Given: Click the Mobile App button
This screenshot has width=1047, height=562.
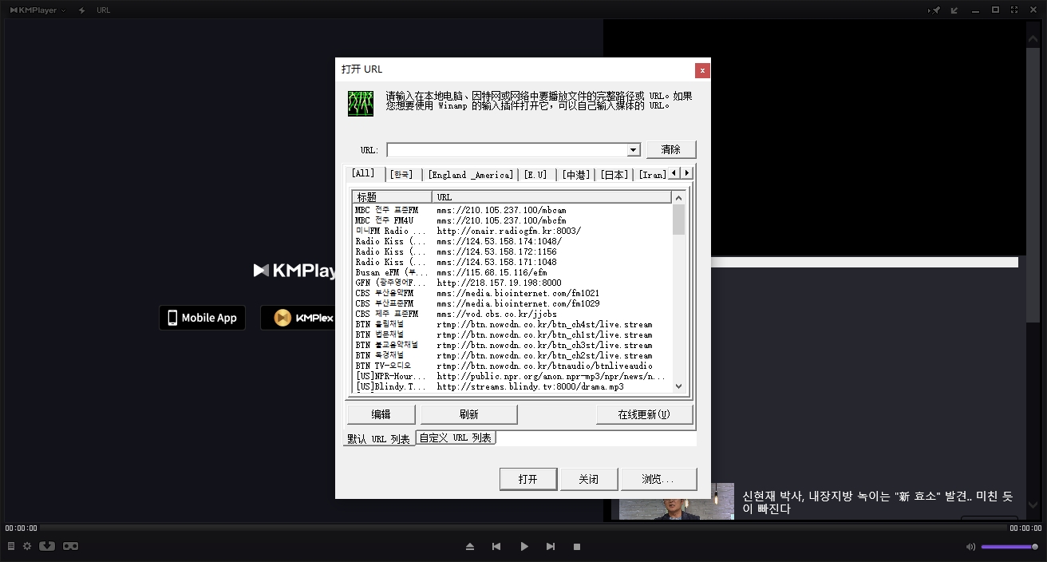Looking at the screenshot, I should (x=202, y=318).
